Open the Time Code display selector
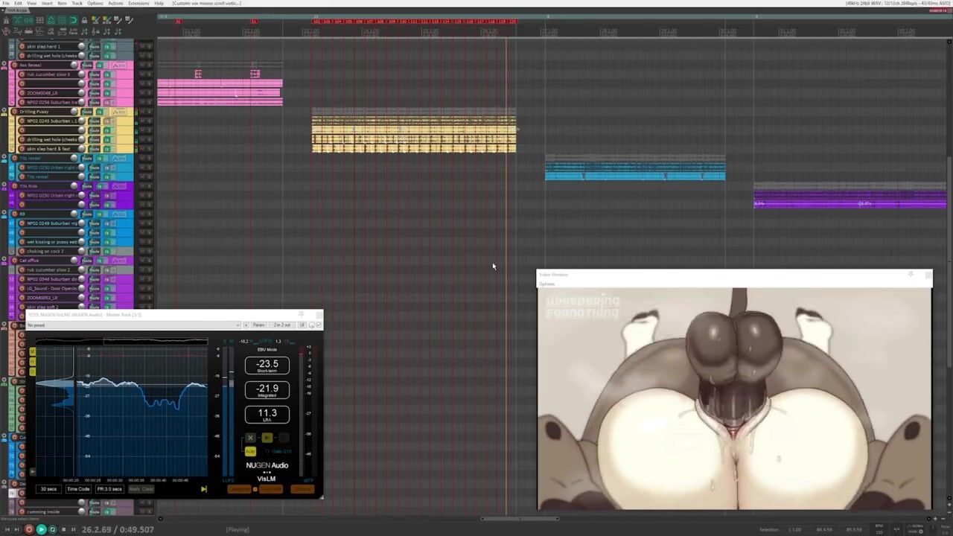 78,489
